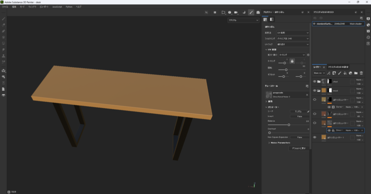Switch to the Texture Set Settings tab

tap(339, 67)
